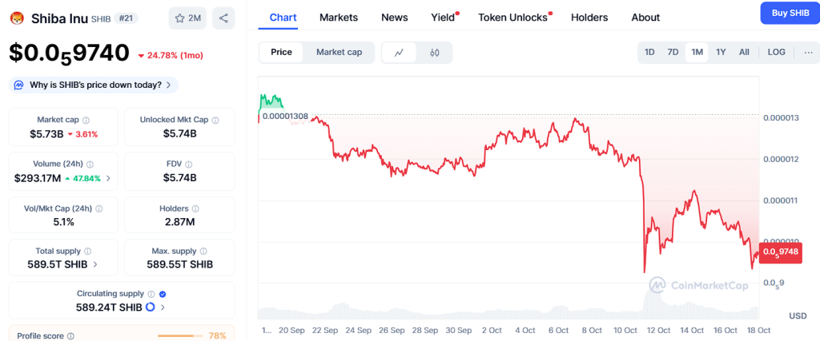Open the chart more options ellipsis
Viewport: 820px width, 341px height.
coord(807,52)
